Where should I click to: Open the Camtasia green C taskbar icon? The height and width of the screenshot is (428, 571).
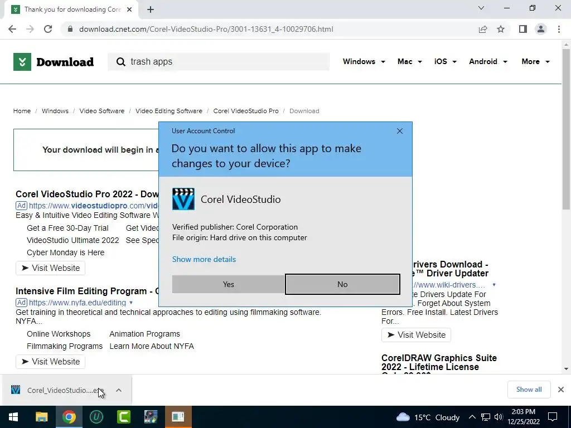pos(123,417)
